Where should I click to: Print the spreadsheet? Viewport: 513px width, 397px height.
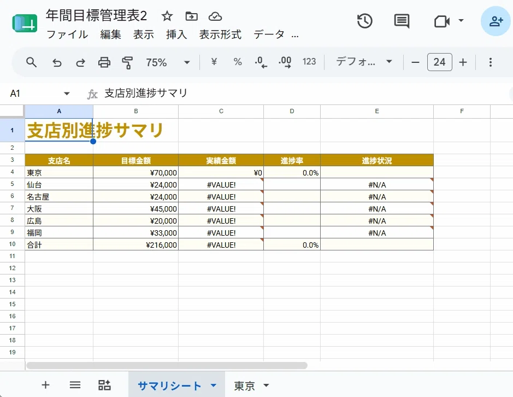104,62
